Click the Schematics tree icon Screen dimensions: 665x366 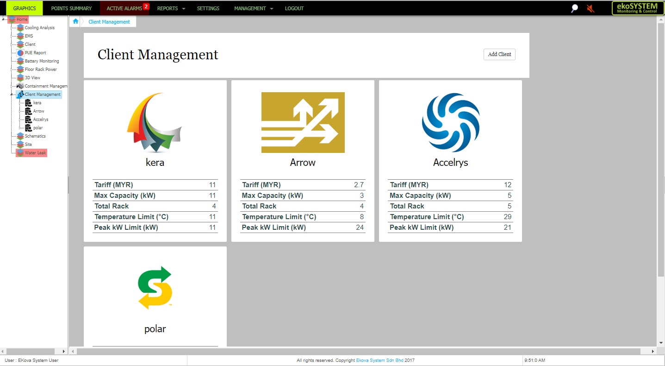20,136
